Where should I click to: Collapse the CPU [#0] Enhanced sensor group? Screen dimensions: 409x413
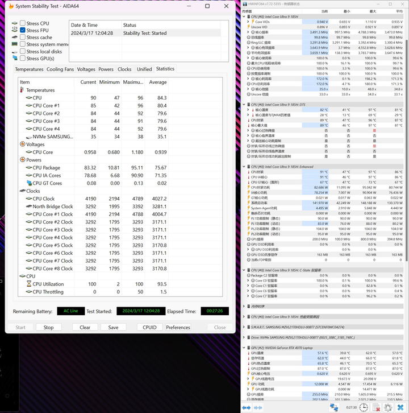coord(244,167)
